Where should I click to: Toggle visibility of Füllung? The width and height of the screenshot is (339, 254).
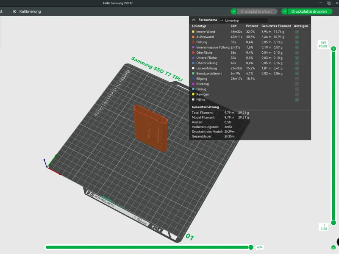point(297,42)
